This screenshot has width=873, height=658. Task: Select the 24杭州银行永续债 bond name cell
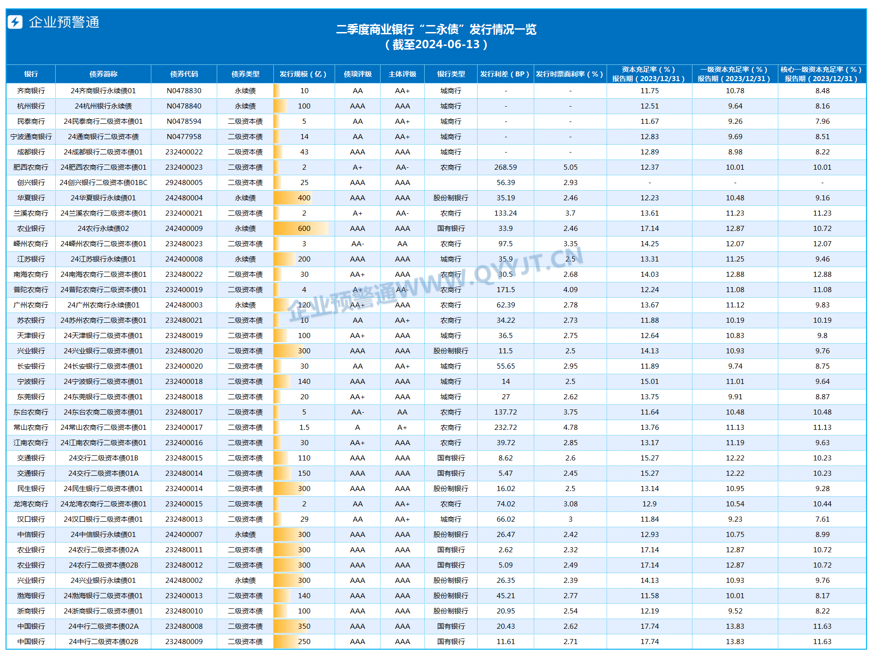pyautogui.click(x=103, y=106)
